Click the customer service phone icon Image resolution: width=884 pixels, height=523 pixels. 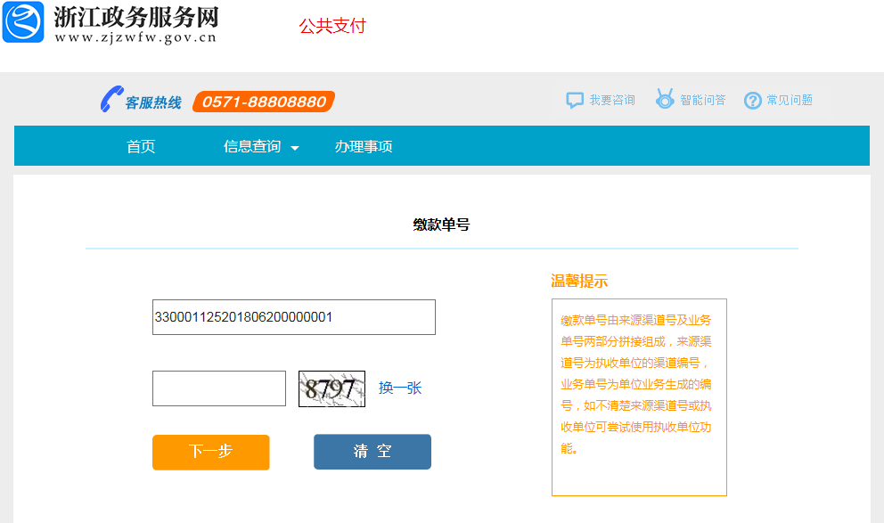(x=110, y=100)
